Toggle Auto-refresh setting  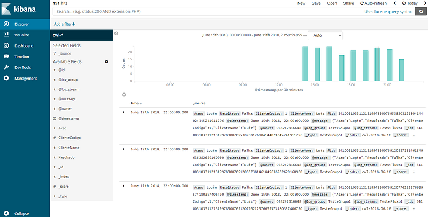pyautogui.click(x=373, y=3)
